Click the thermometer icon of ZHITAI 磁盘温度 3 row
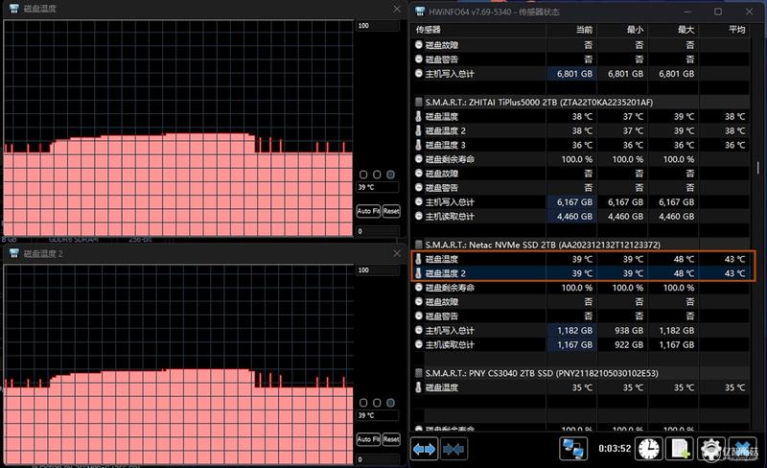The height and width of the screenshot is (468, 767). (x=418, y=145)
